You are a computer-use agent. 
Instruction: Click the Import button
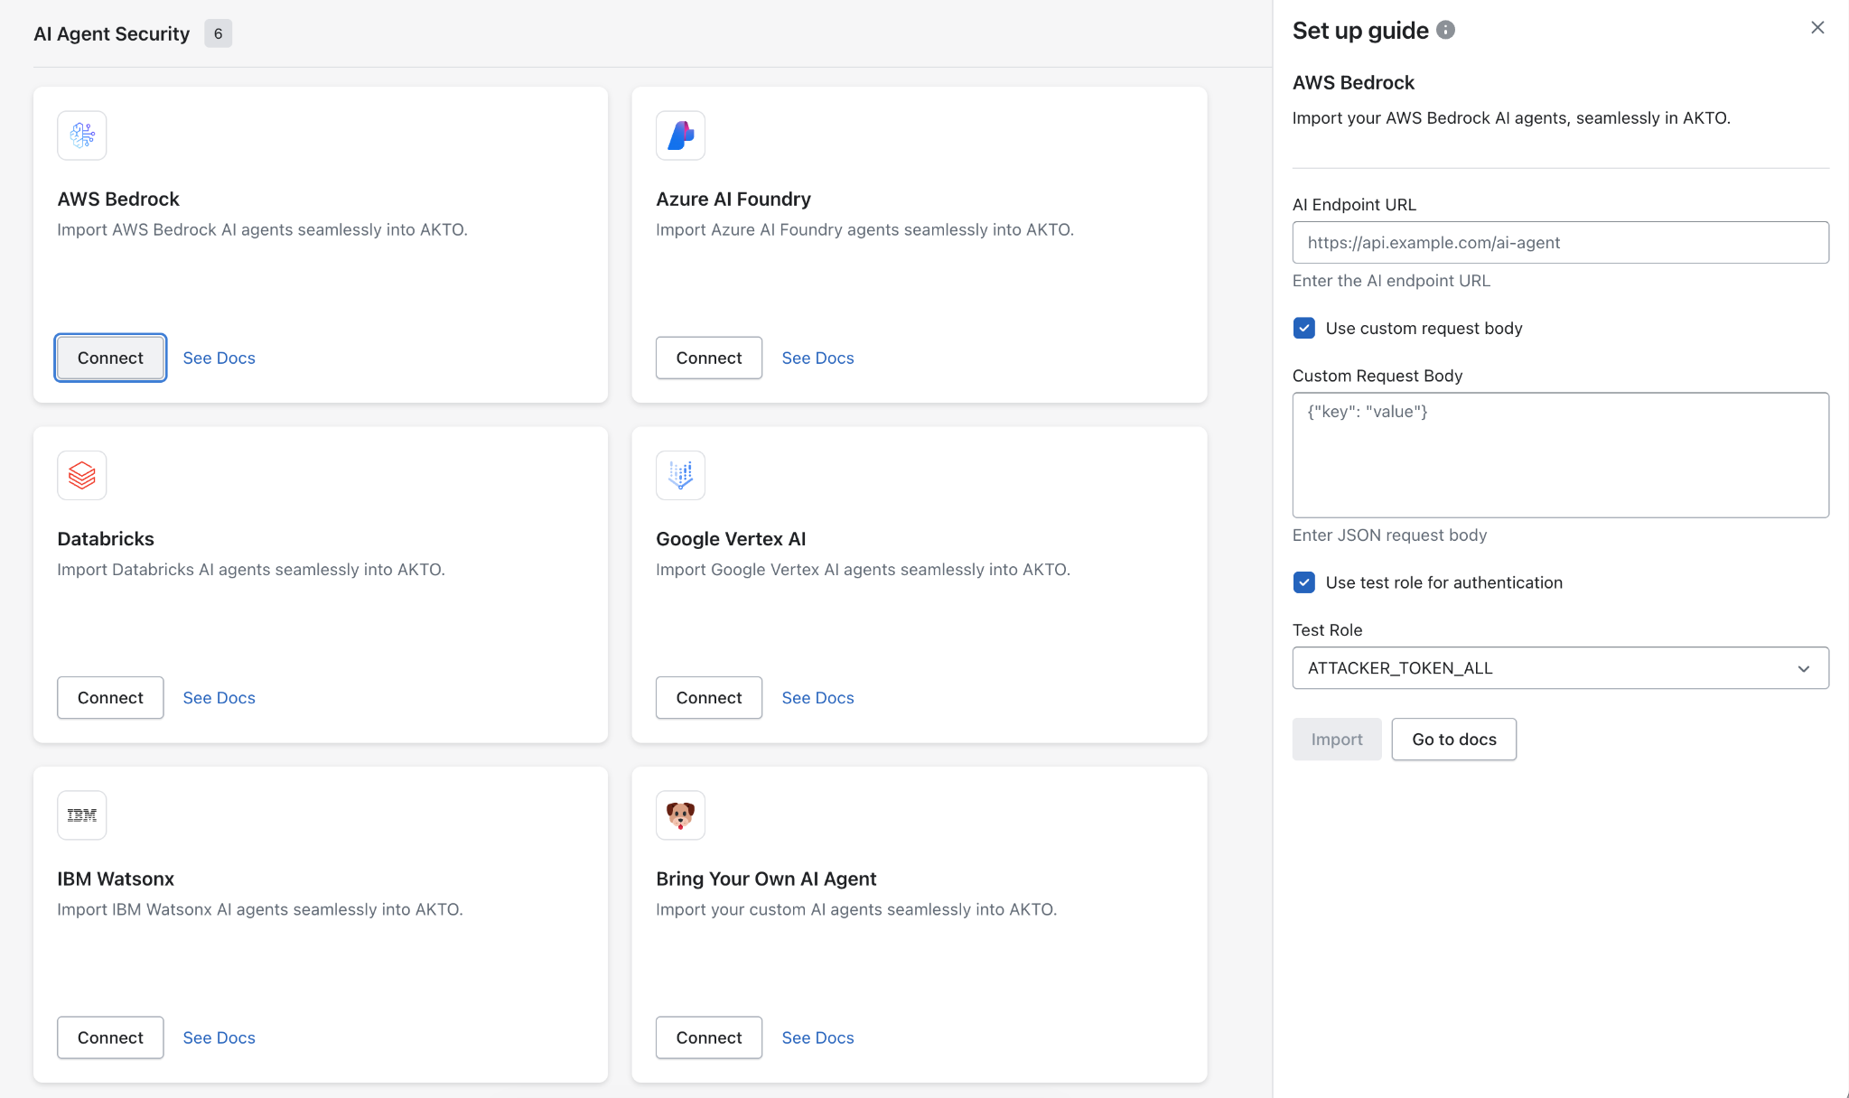coord(1336,740)
